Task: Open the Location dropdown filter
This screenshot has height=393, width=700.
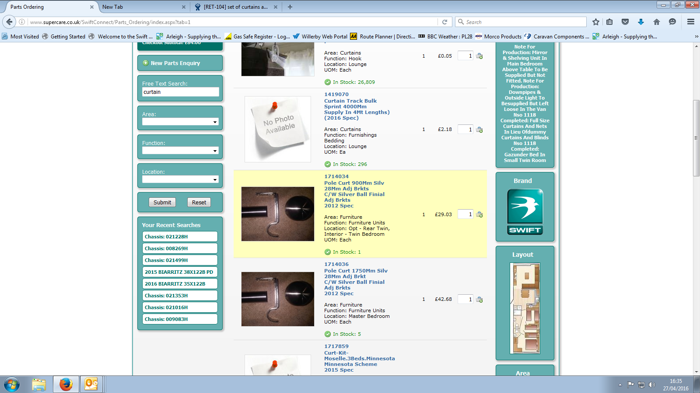Action: coord(180,179)
